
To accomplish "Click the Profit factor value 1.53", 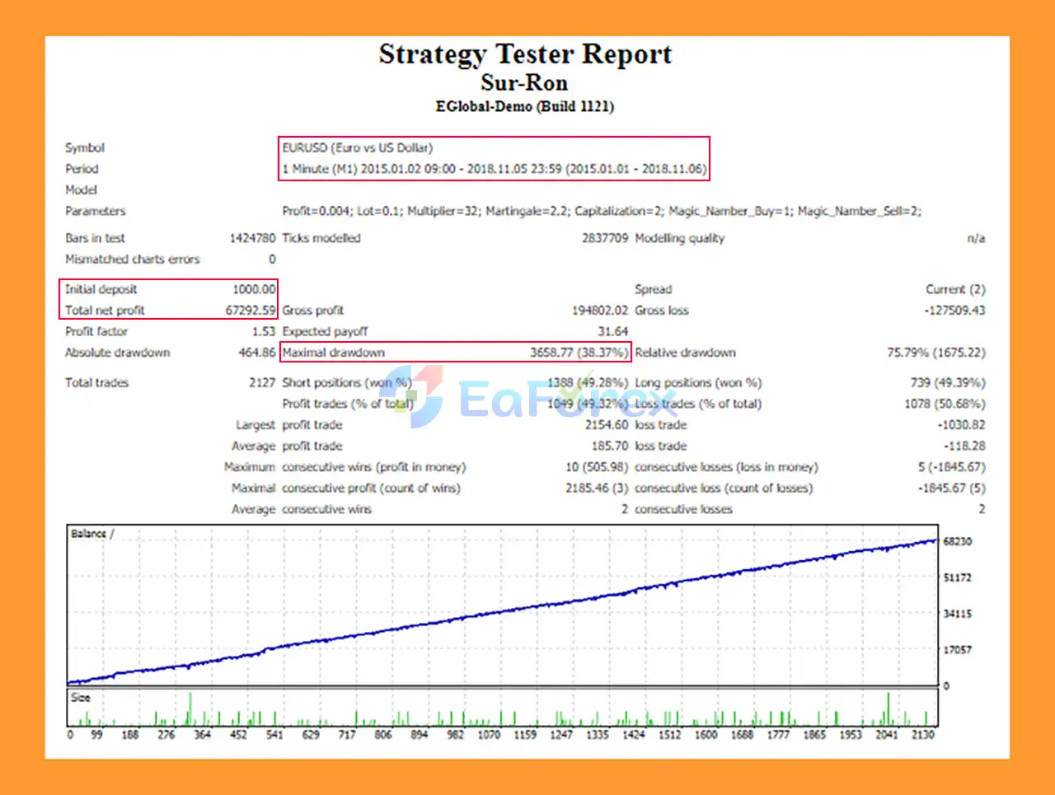I will coord(264,331).
